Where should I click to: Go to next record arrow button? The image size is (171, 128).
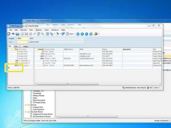[86, 34]
